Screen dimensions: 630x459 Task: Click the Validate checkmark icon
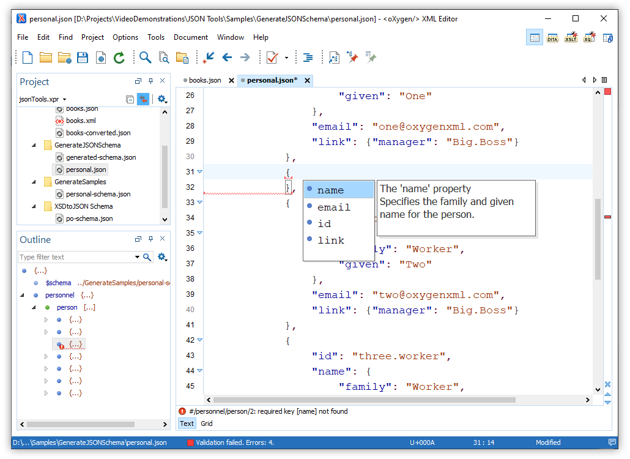point(272,58)
